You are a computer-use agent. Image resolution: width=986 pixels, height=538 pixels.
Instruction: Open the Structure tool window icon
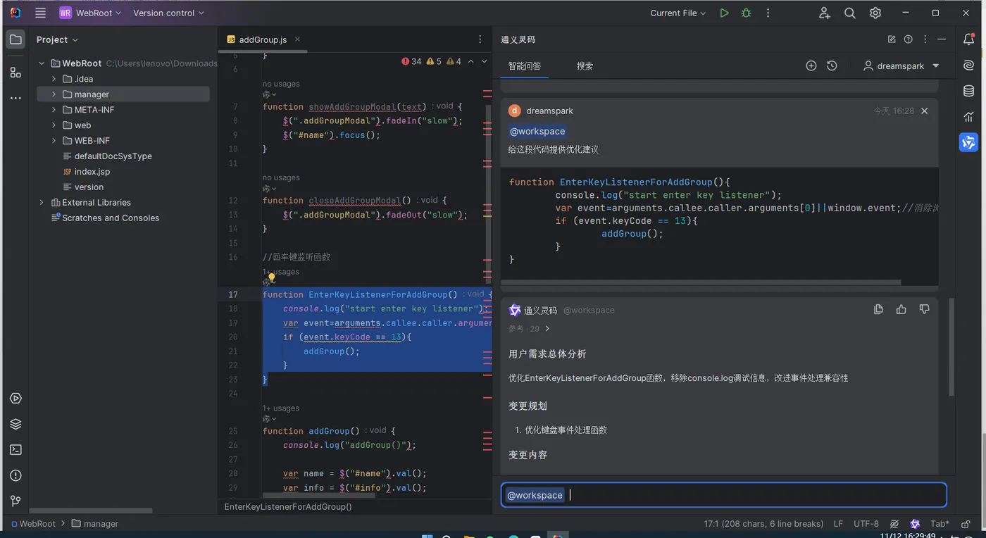click(15, 72)
